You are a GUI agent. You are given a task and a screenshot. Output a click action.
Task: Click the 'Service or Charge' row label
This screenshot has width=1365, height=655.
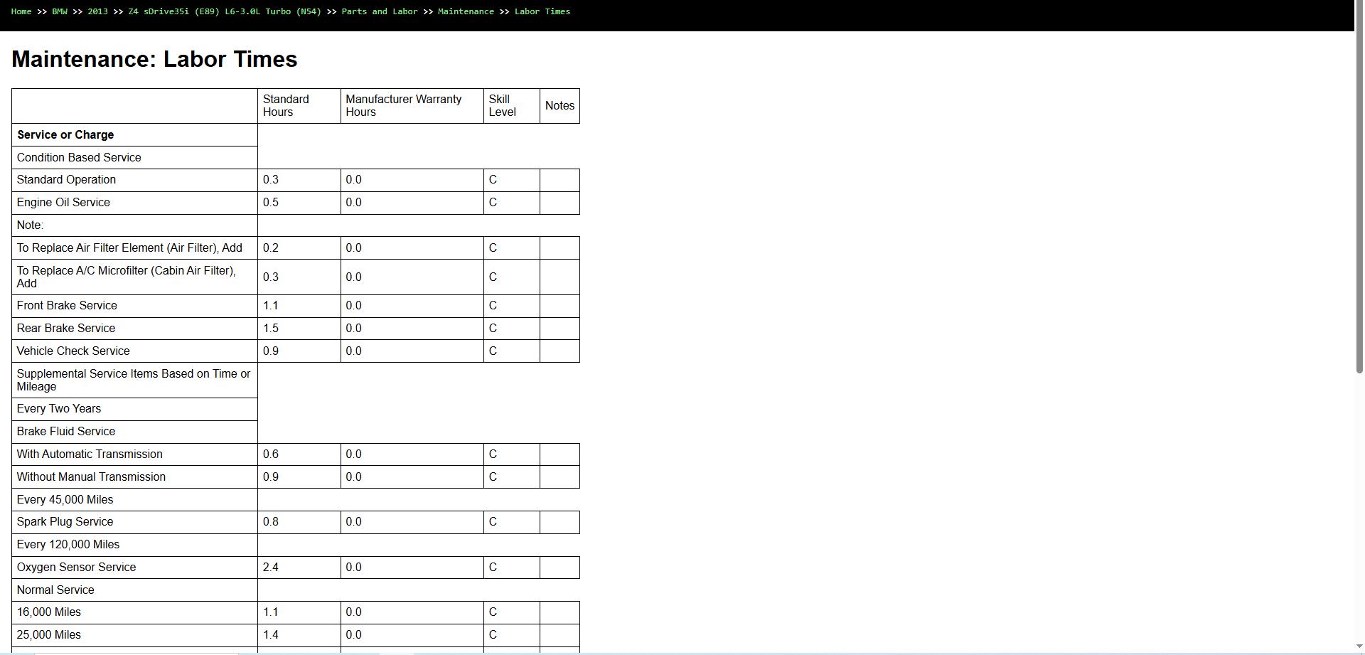click(x=65, y=135)
